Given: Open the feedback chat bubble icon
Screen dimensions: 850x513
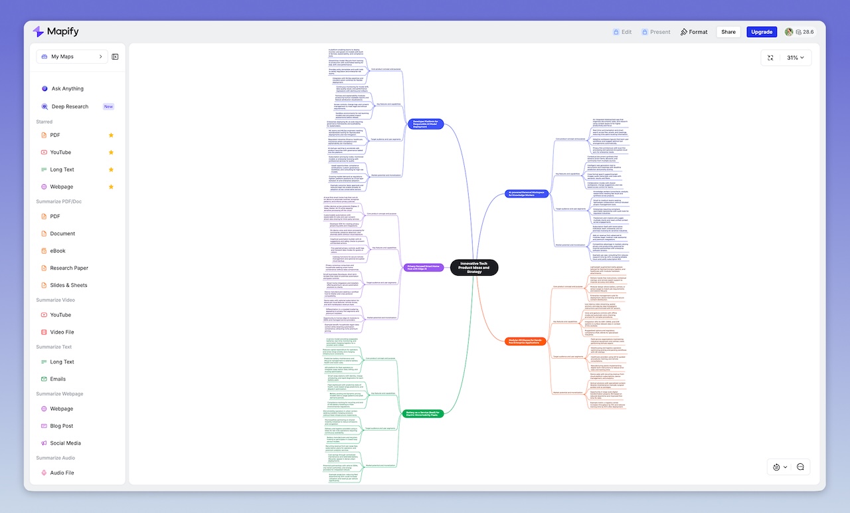Looking at the screenshot, I should click(801, 466).
